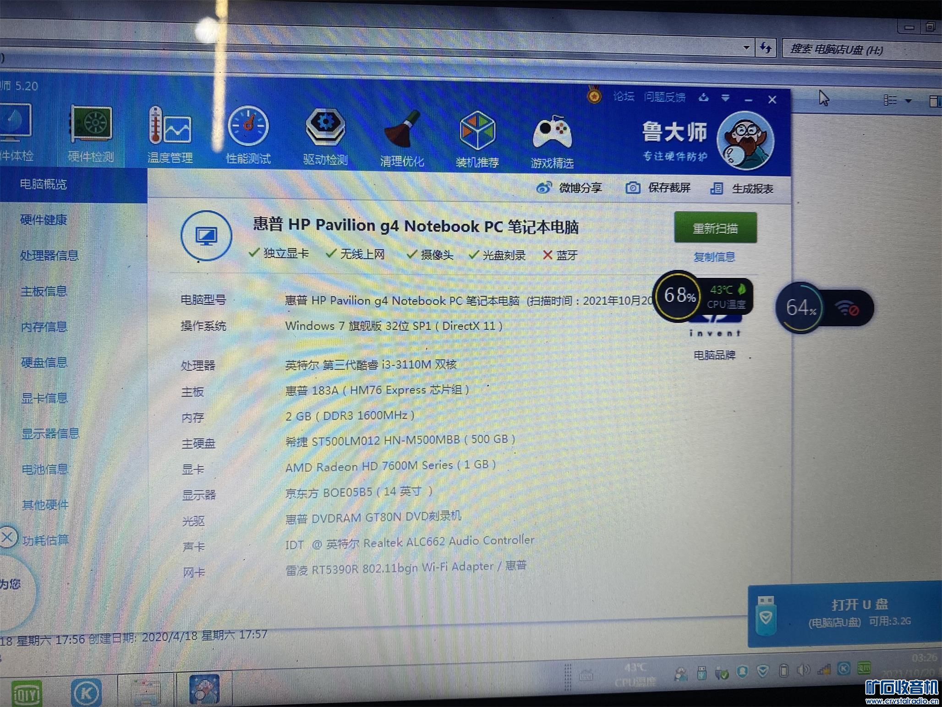Open iQIYI icon in taskbar
Image resolution: width=942 pixels, height=707 pixels.
pos(27,693)
